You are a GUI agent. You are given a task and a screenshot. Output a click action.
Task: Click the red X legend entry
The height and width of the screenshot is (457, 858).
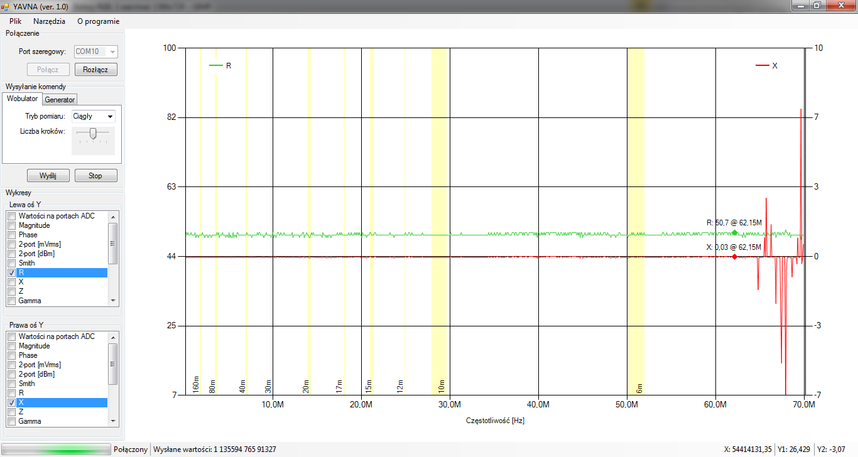click(x=767, y=65)
